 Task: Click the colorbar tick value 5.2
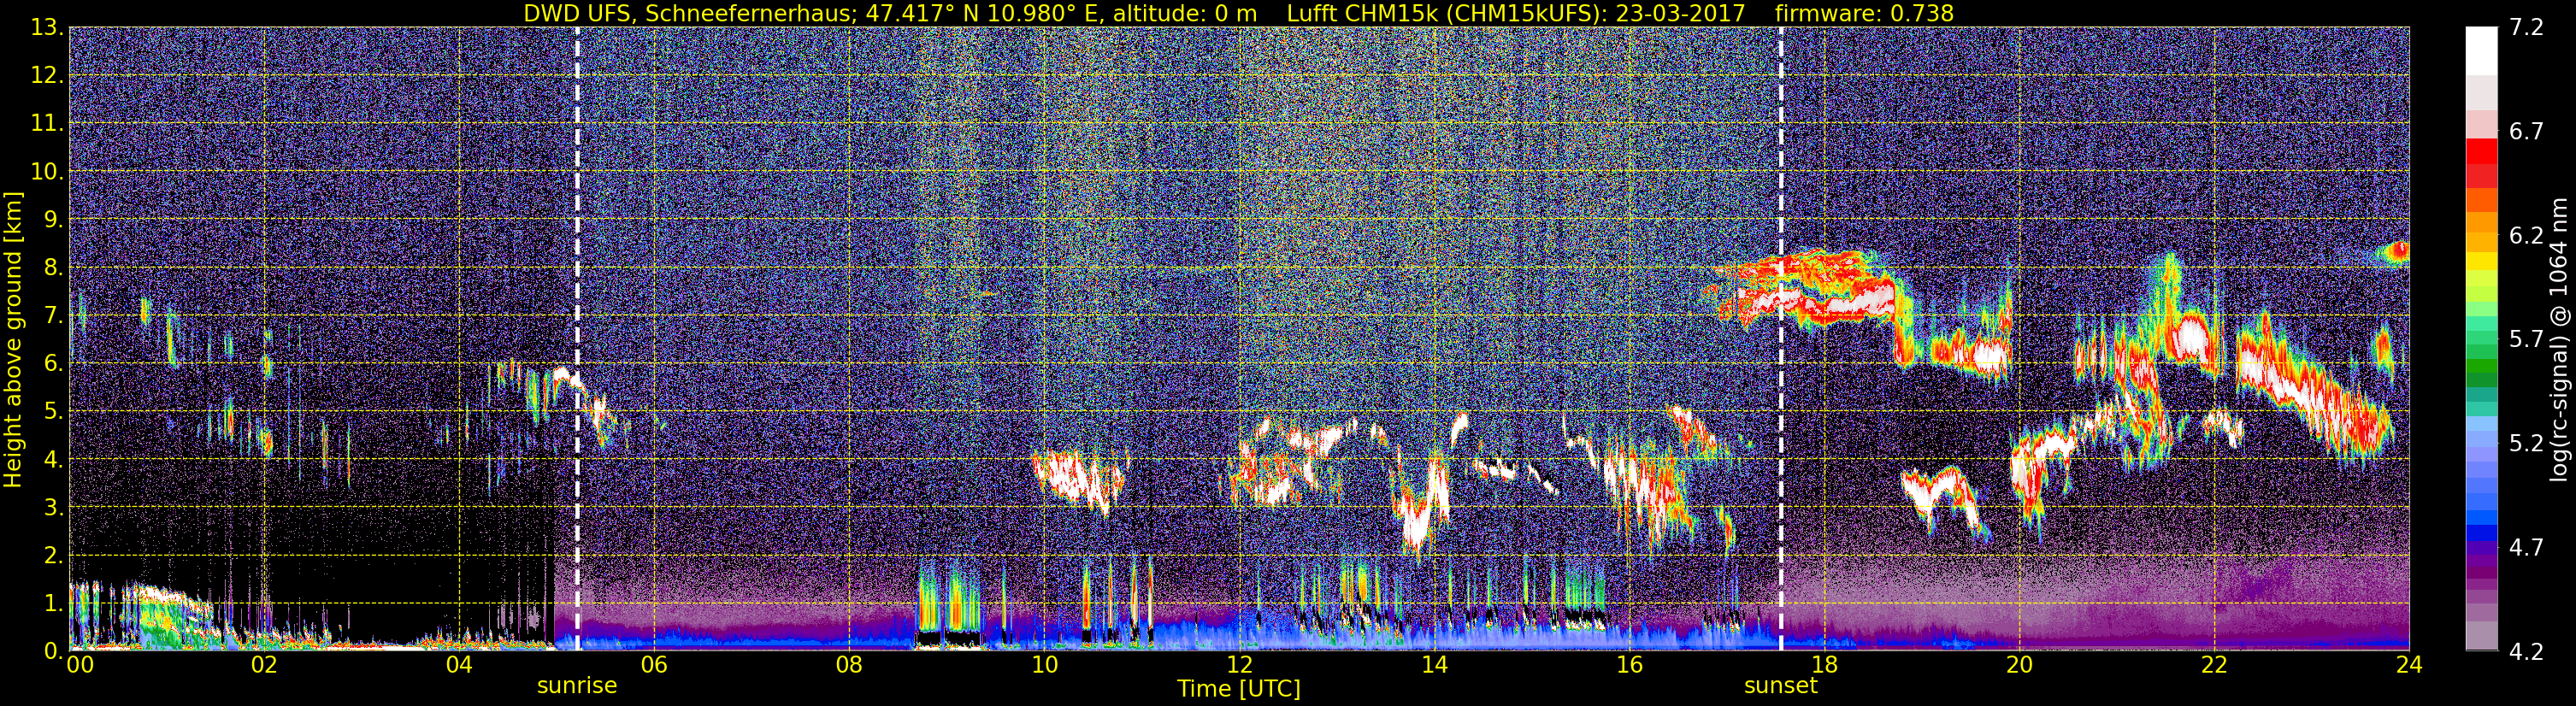point(2526,443)
